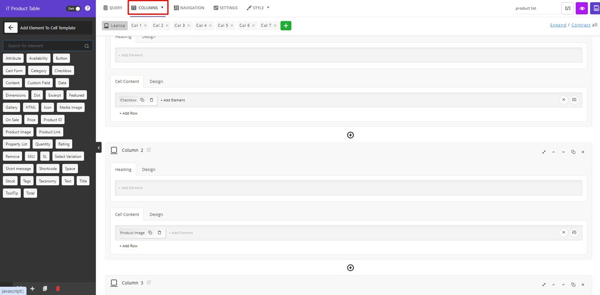This screenshot has width=600, height=295.
Task: Open the COLUMNS dropdown menu
Action: [x=148, y=8]
